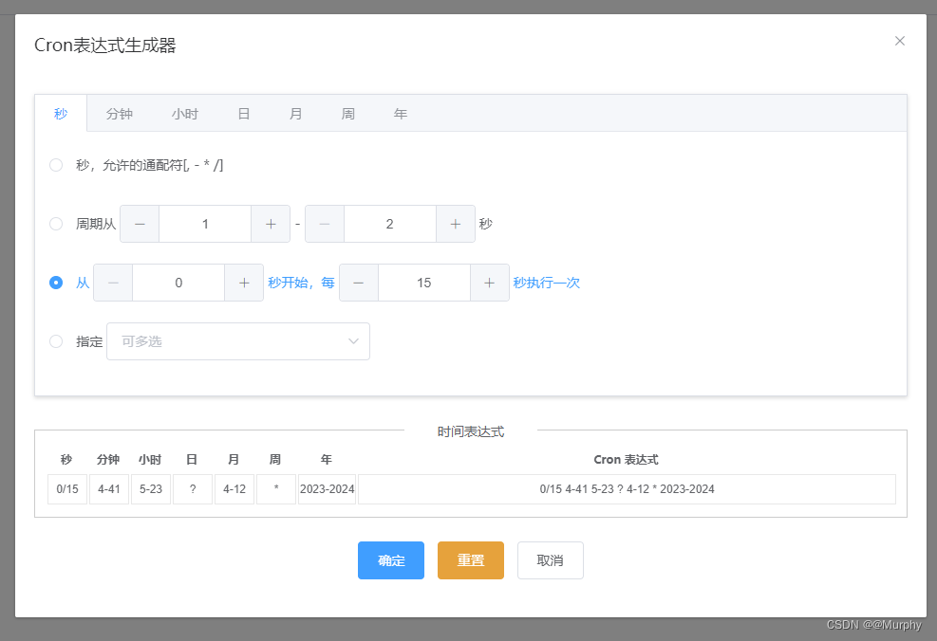The height and width of the screenshot is (641, 937).
Task: Increment the cycle start value of 1
Action: pos(271,224)
